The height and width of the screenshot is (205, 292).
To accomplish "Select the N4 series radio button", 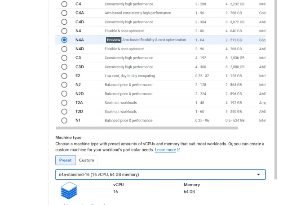I will pyautogui.click(x=64, y=31).
